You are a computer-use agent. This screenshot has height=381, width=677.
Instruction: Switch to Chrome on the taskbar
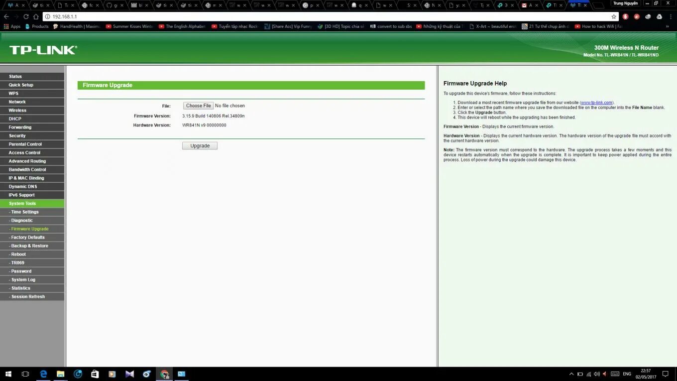(164, 374)
